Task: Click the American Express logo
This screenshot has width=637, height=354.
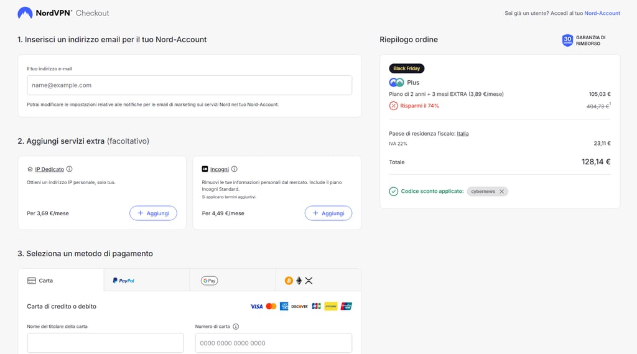Action: point(284,306)
